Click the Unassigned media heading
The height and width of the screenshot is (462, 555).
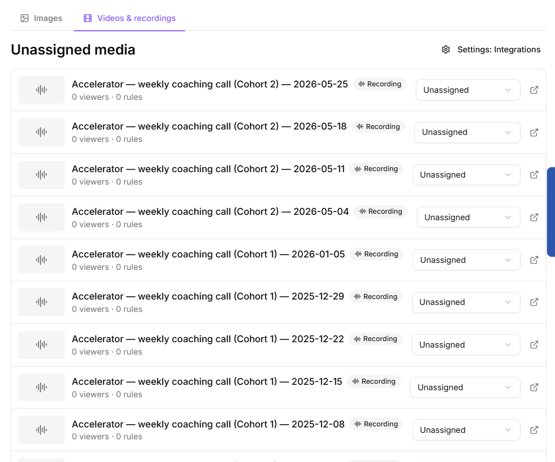click(73, 50)
